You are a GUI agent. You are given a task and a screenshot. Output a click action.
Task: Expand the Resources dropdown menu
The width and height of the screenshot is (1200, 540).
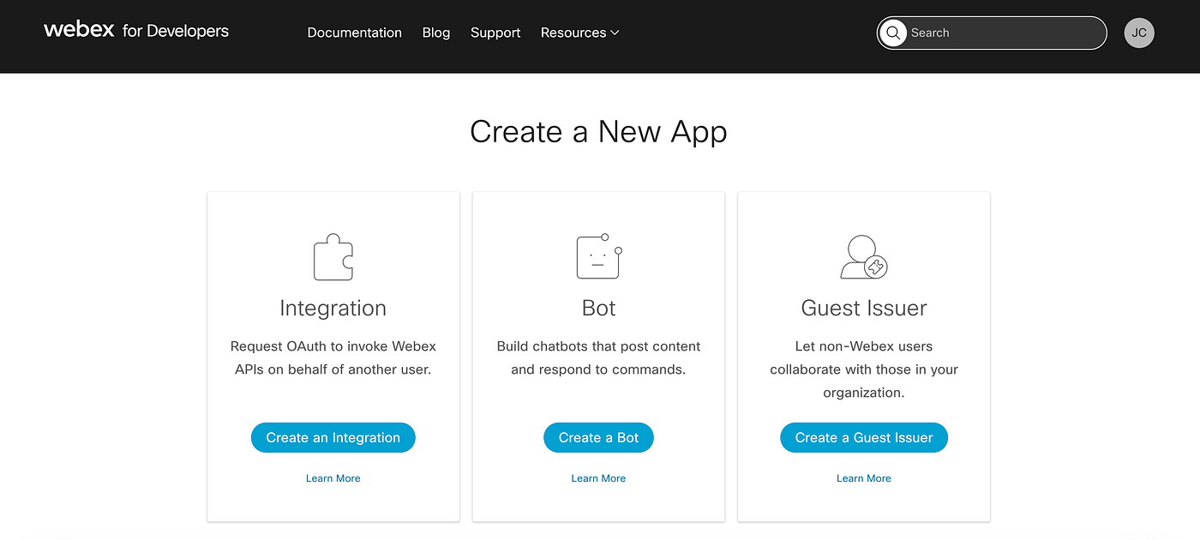pyautogui.click(x=579, y=33)
